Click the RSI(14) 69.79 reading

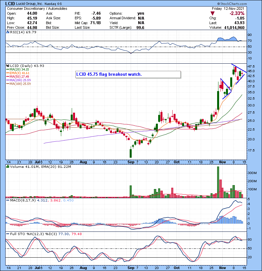click(23, 32)
